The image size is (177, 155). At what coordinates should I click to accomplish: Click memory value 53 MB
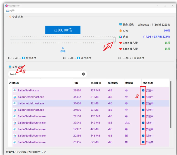[95, 110]
